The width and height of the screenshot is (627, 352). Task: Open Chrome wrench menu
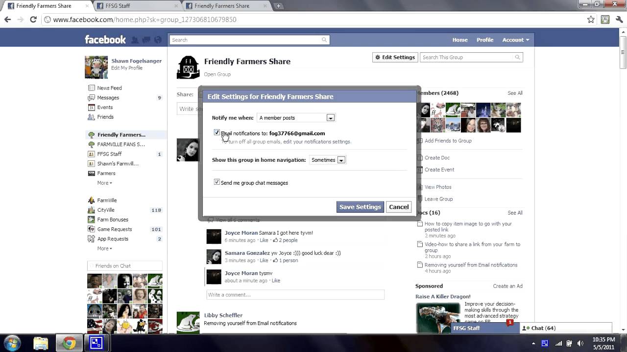click(x=619, y=20)
